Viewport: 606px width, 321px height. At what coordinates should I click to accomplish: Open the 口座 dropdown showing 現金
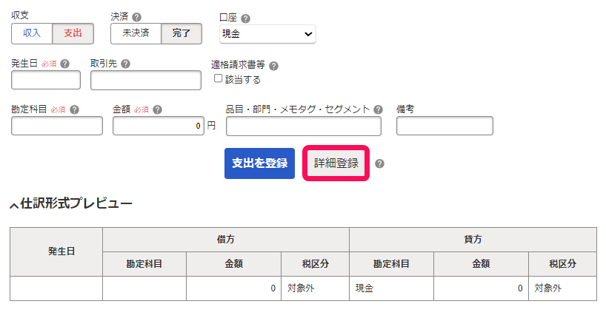click(267, 34)
